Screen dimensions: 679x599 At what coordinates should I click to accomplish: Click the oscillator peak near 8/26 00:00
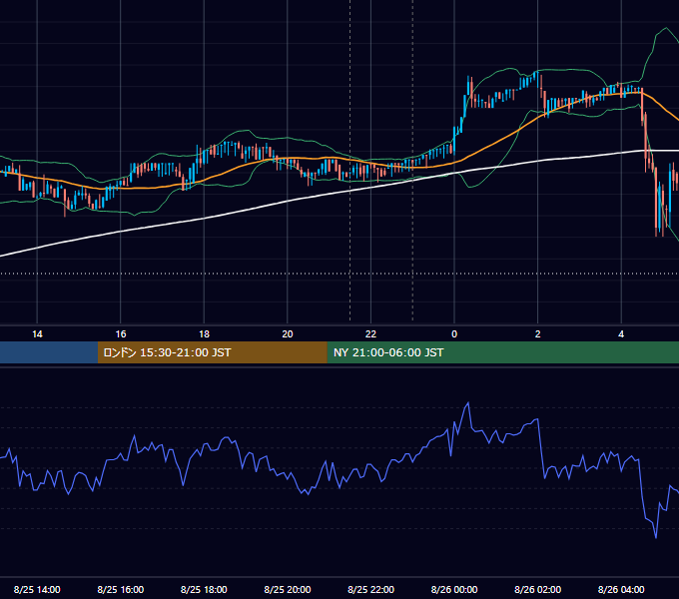[467, 403]
